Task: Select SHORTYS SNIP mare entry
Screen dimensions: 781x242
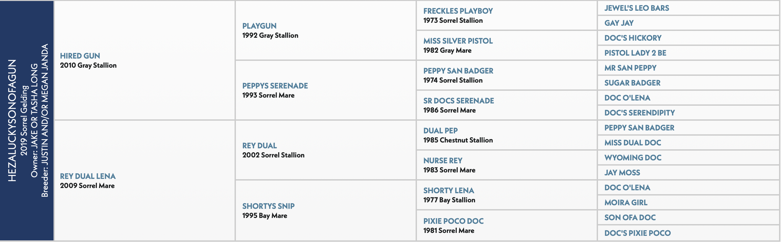Action: coord(268,206)
